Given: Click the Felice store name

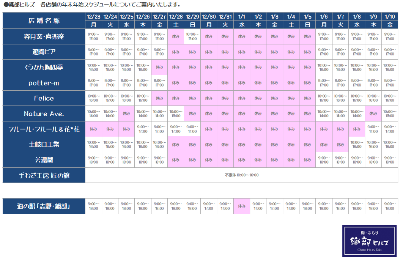Looking at the screenshot, I should (x=44, y=98).
